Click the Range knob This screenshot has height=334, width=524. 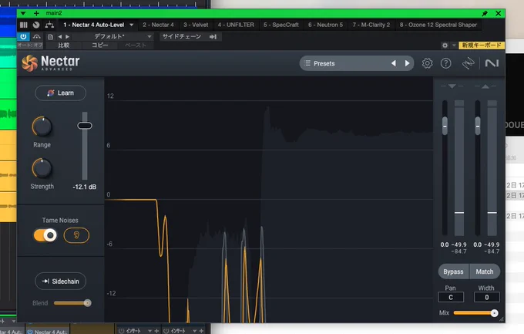pyautogui.click(x=42, y=127)
